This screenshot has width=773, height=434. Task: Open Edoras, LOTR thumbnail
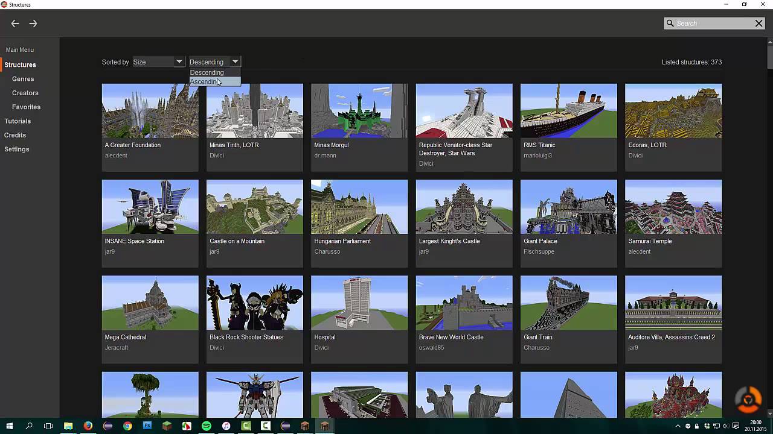point(673,111)
